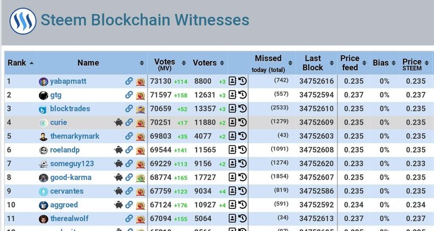
Task: Open voter list icon for gtg
Action: (x=232, y=95)
